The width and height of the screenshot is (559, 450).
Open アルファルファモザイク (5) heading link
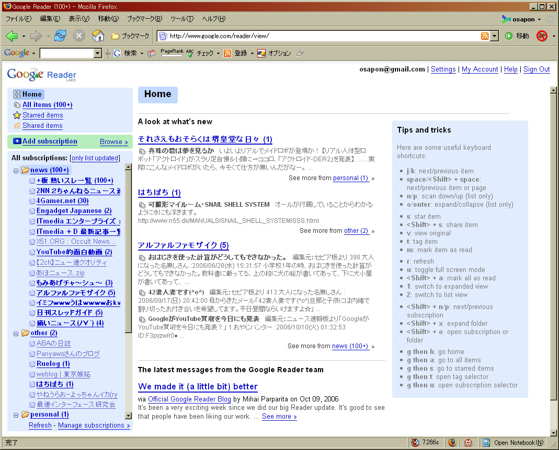pyautogui.click(x=183, y=245)
